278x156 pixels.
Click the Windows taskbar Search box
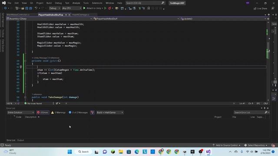click(x=83, y=152)
